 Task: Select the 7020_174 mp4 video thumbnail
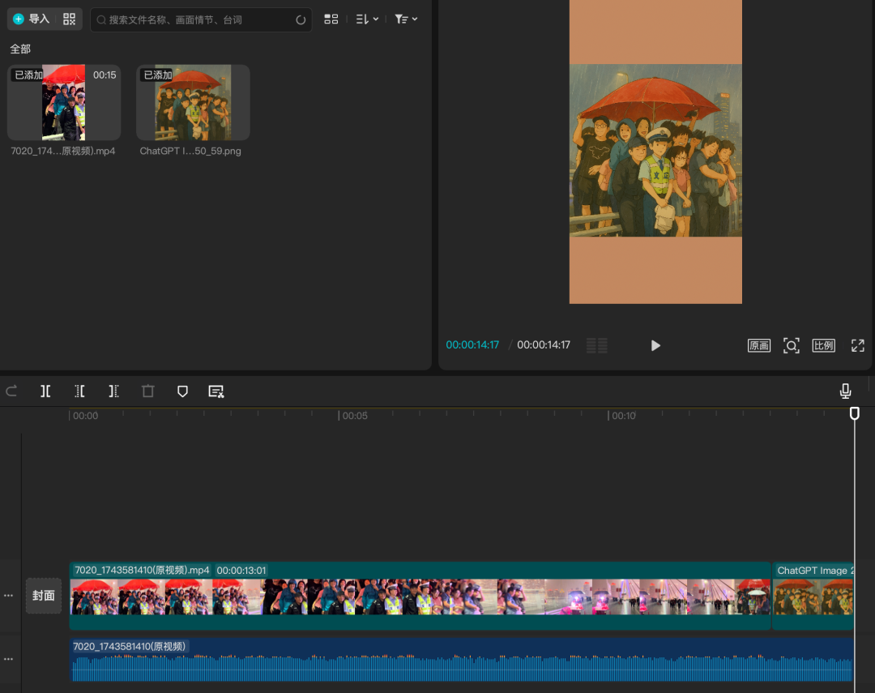pos(64,102)
